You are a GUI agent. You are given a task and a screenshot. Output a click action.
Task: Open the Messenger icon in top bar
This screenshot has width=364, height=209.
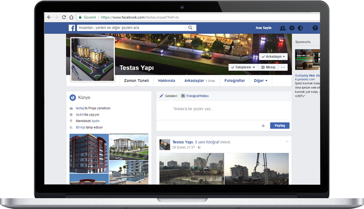292,28
